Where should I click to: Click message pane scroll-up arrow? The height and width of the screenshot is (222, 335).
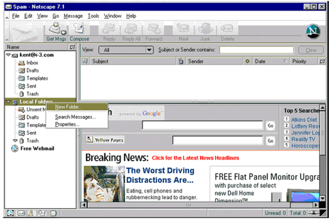point(322,107)
